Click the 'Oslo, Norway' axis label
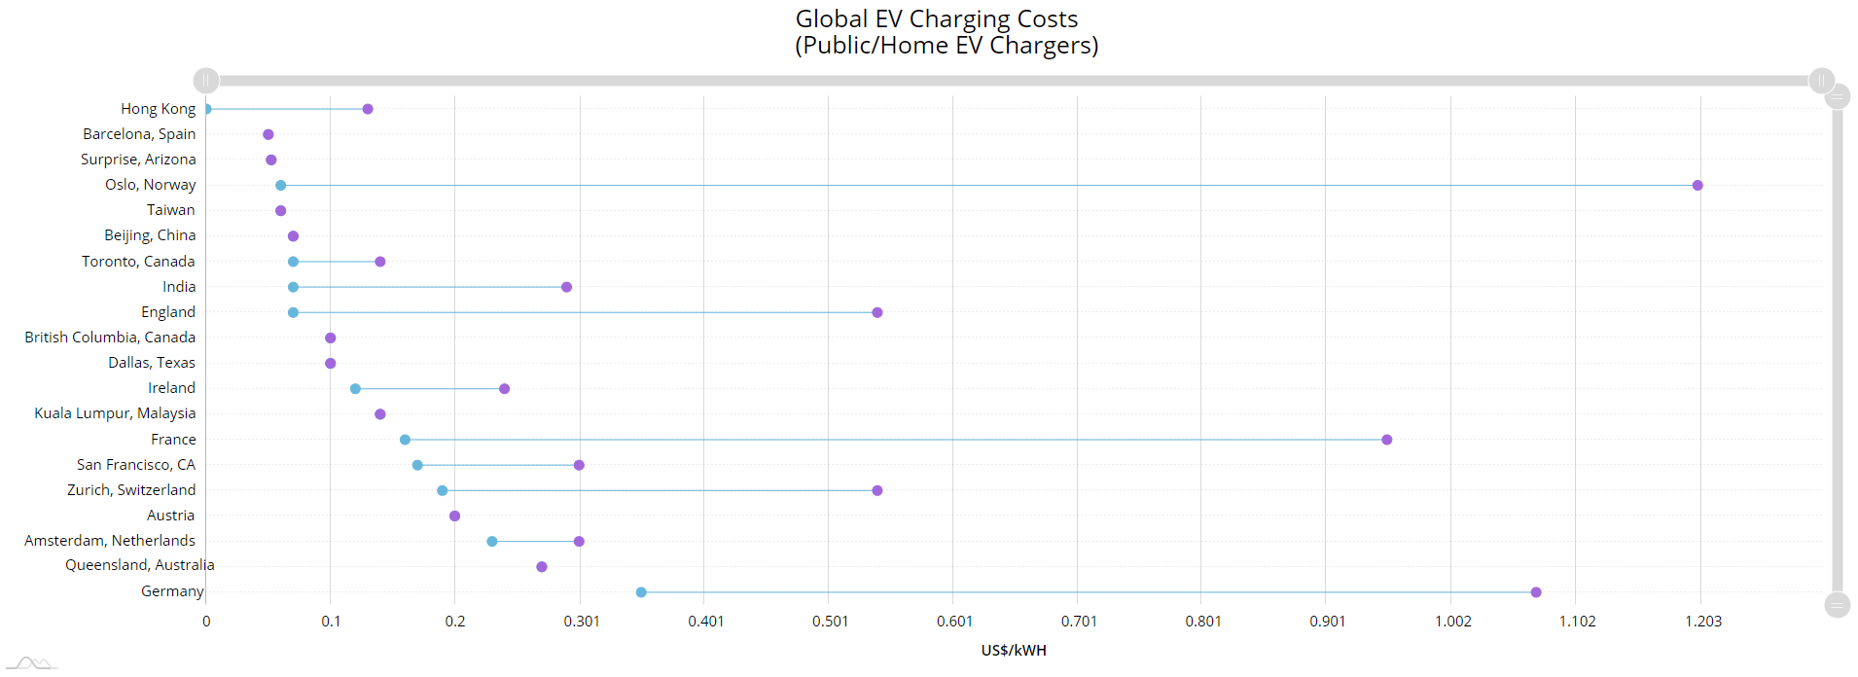This screenshot has width=1858, height=677. (151, 185)
